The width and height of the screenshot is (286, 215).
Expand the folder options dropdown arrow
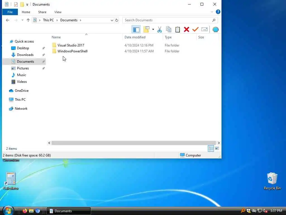(x=153, y=29)
